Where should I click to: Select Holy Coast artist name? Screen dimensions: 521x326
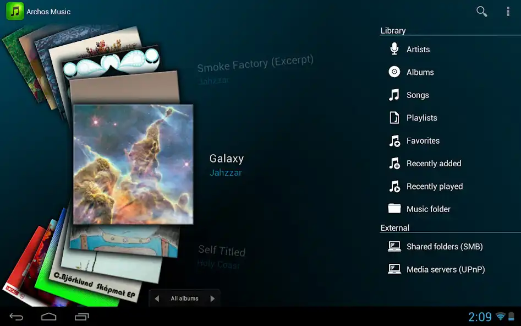click(218, 264)
